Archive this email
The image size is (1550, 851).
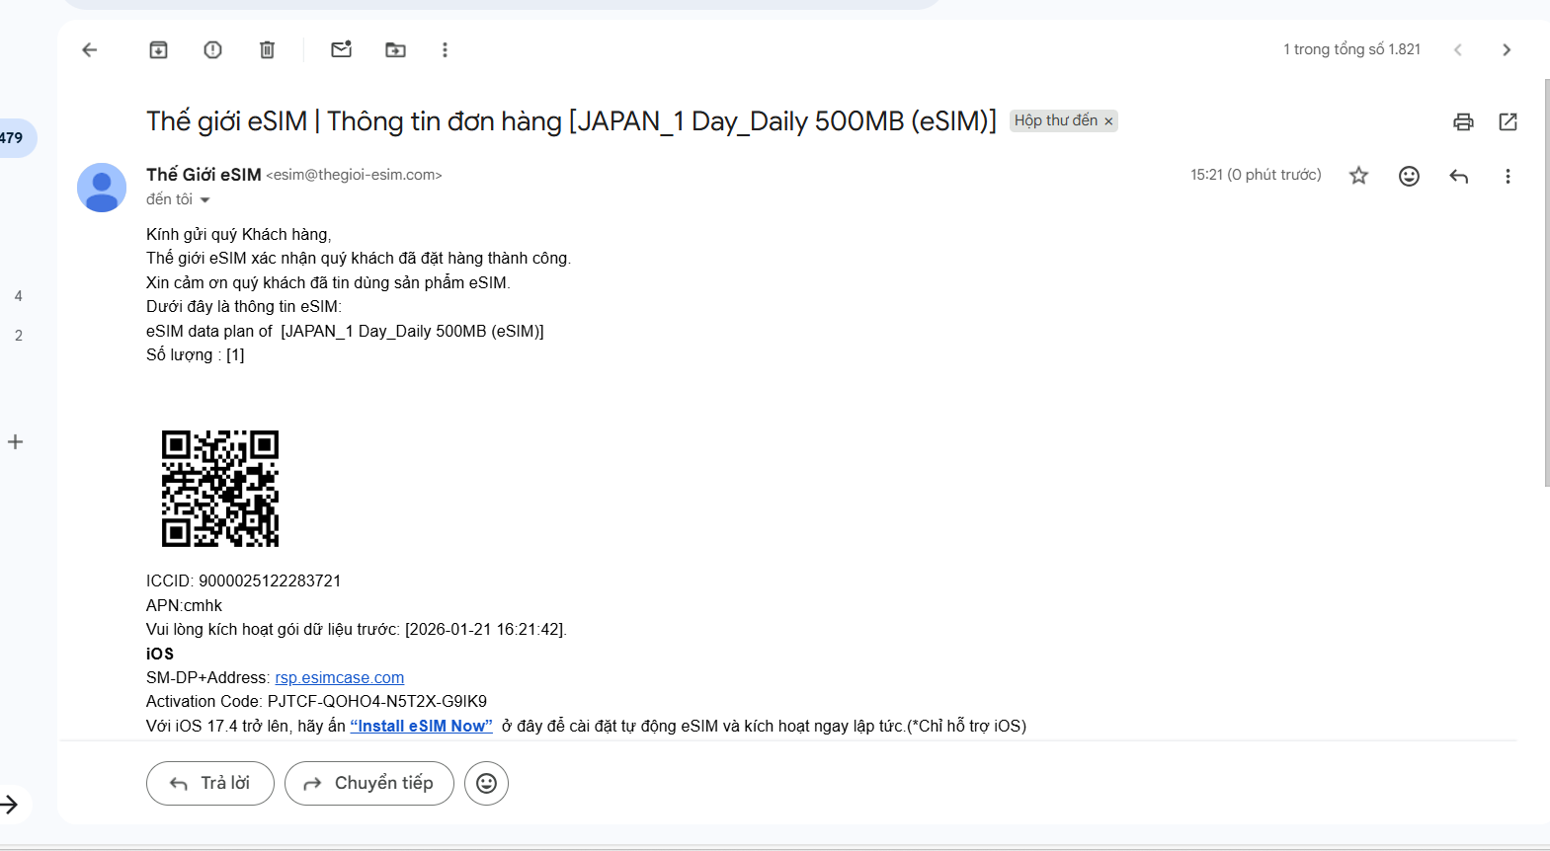coord(158,50)
